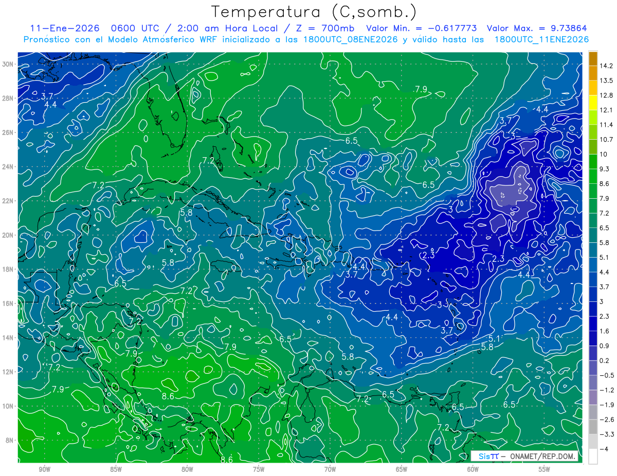
Task: Click the colorbar label "0.2"
Action: [x=605, y=360]
